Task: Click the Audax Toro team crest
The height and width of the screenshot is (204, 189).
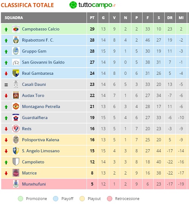Action: 16,95
